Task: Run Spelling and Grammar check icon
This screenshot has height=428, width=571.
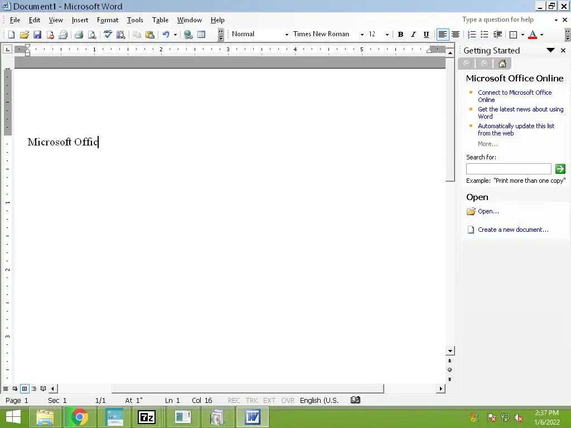Action: point(108,35)
